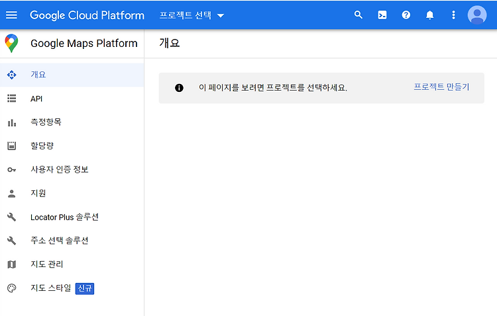This screenshot has height=316, width=497.
Task: Click the user account avatar
Action: (x=476, y=15)
